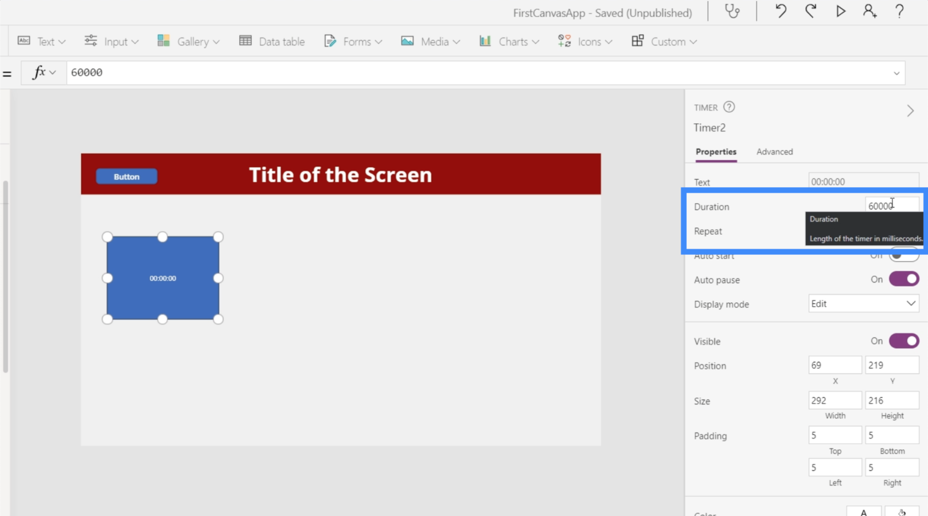The height and width of the screenshot is (516, 928).
Task: Click the Padding Top field
Action: click(x=835, y=435)
